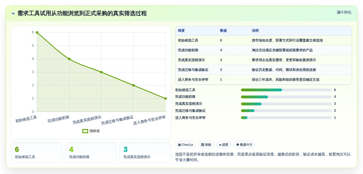The image size is (363, 174).
Task: Click the page title 需求工具试用 heading
Action: [82, 13]
